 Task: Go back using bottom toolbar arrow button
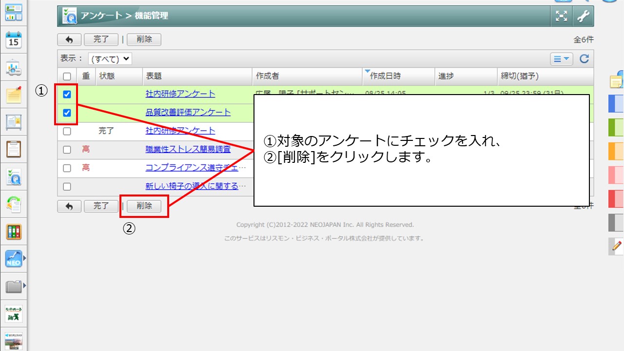click(x=69, y=206)
